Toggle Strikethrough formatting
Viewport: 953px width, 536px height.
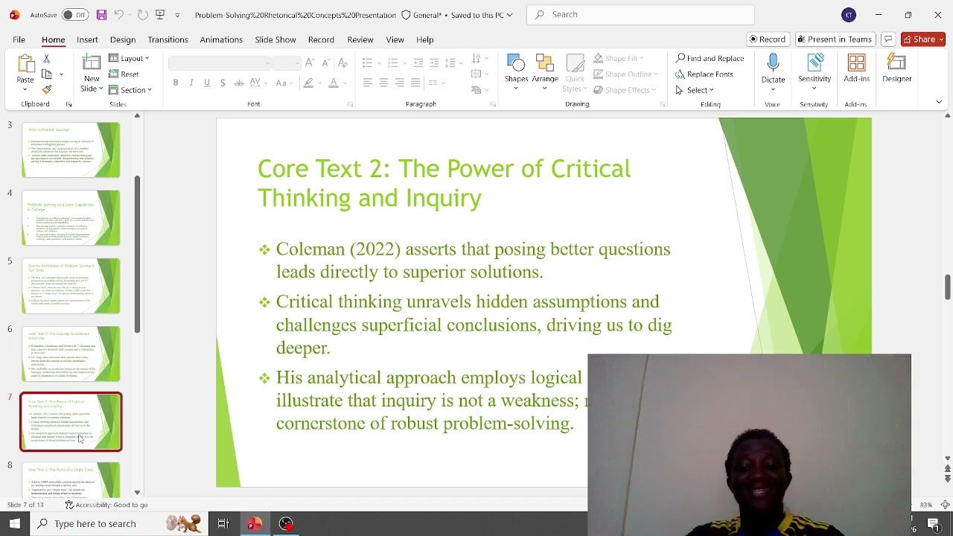point(238,83)
